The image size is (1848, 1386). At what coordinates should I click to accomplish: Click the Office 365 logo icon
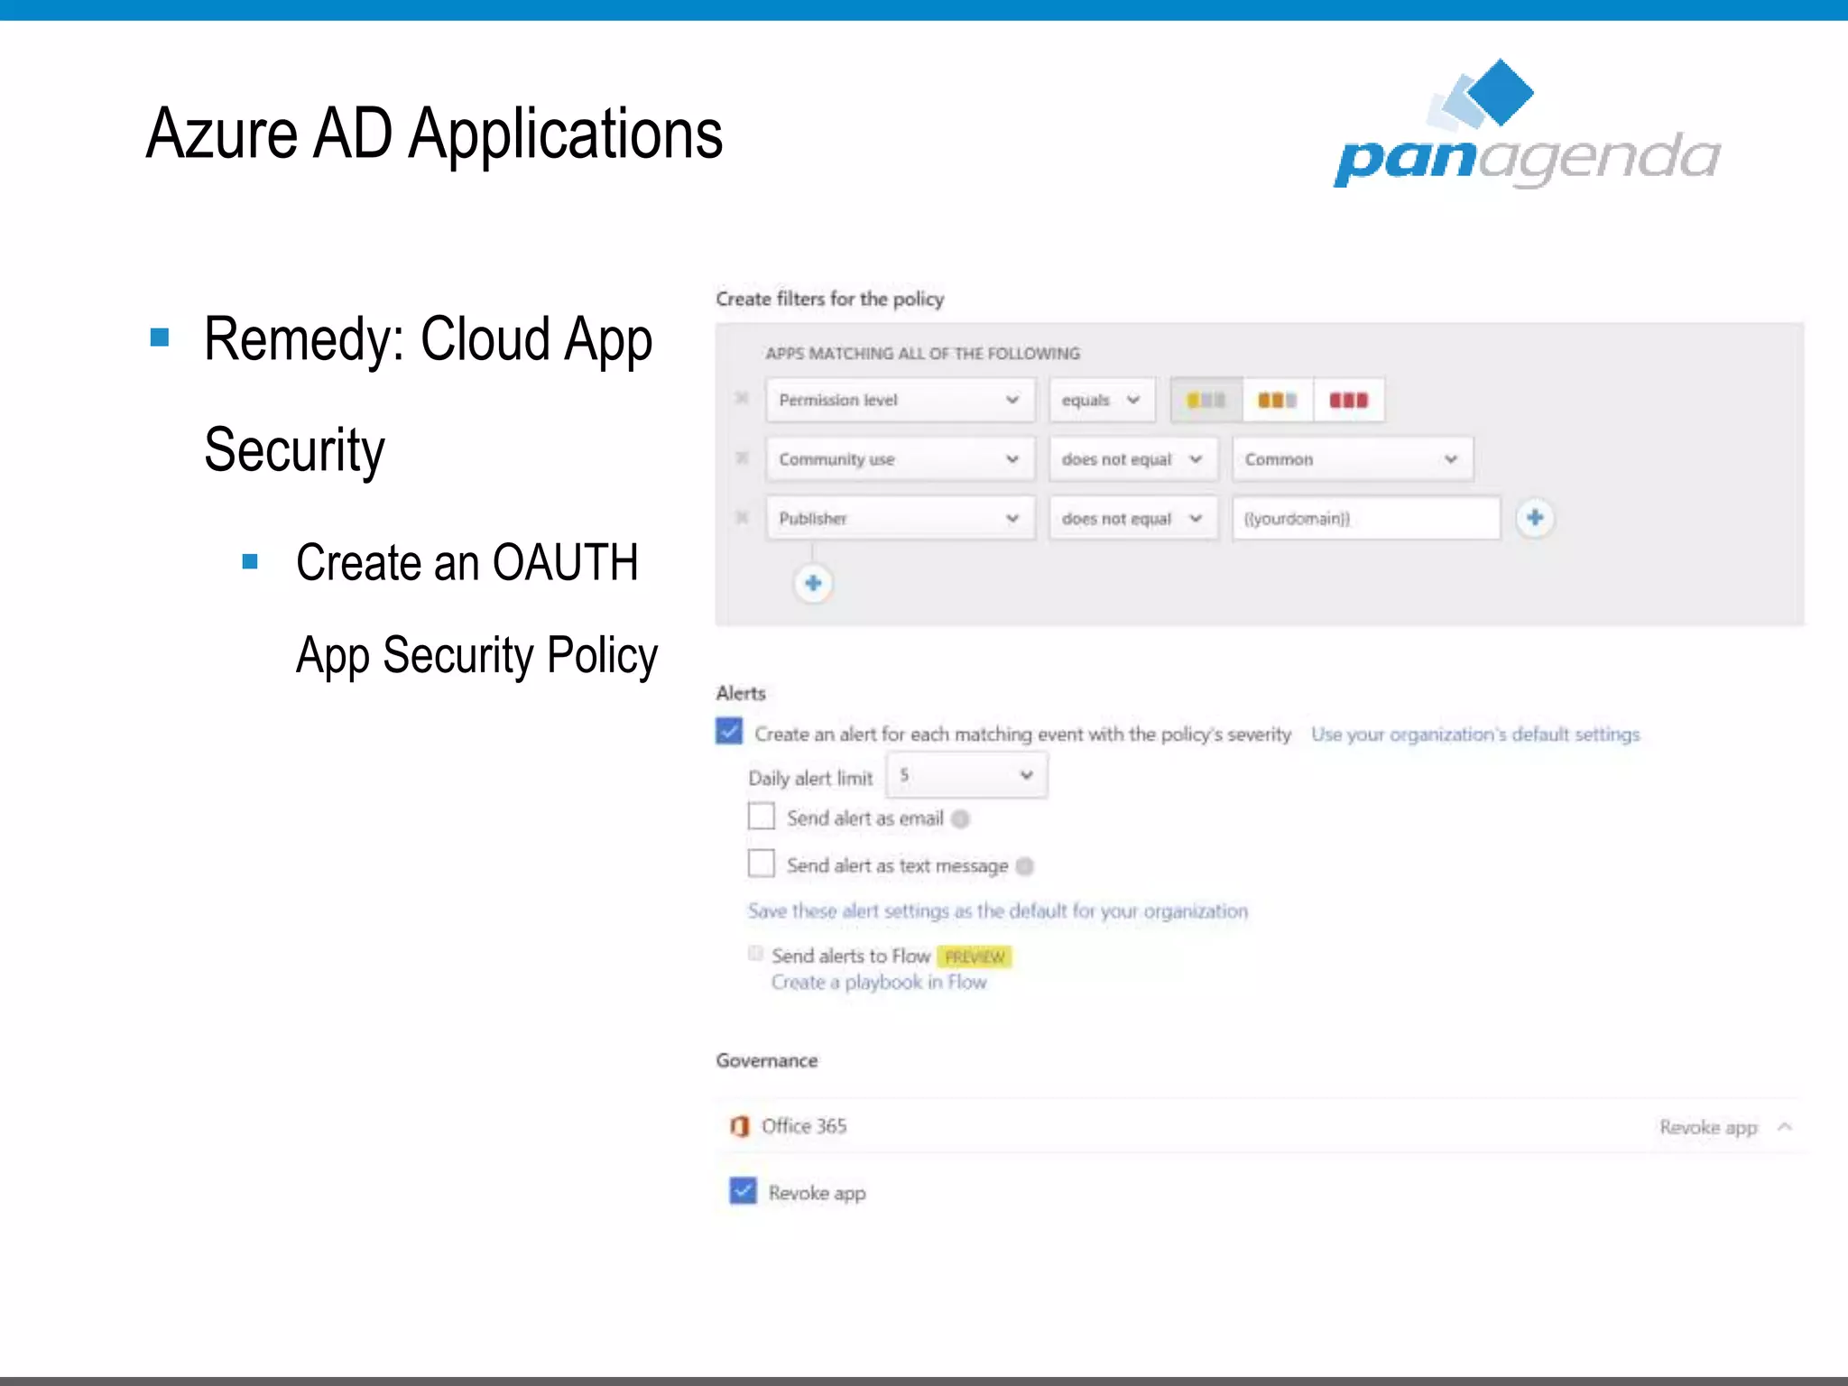tap(740, 1126)
